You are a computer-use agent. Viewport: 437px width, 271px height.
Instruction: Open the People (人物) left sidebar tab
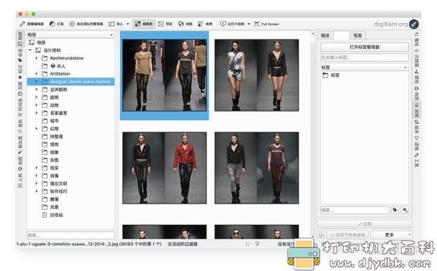[21, 181]
